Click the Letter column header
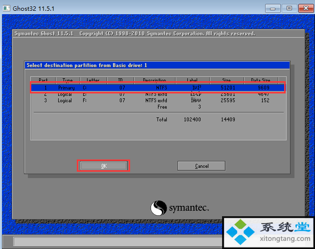Viewport: 315px width, 249px height. point(93,80)
